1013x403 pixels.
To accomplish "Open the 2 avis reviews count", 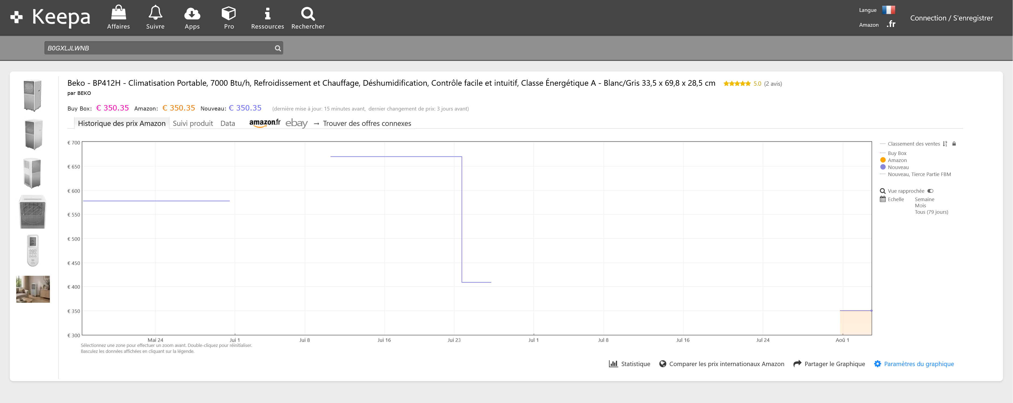I will tap(773, 84).
